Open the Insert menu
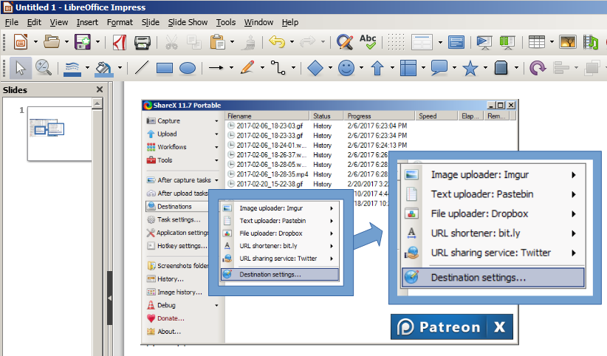This screenshot has width=607, height=356. [x=87, y=22]
